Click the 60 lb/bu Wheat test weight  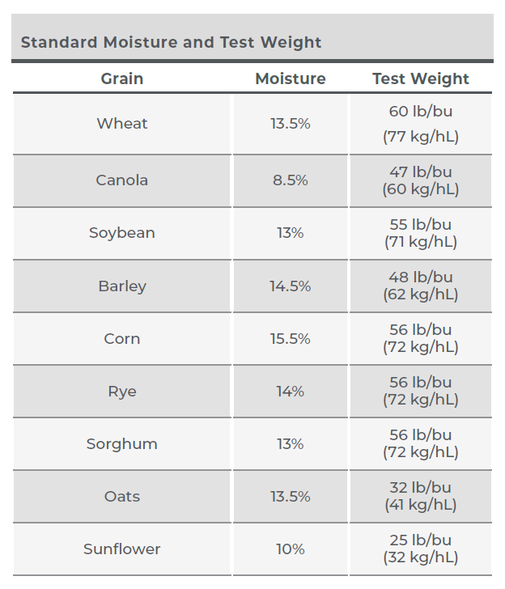pos(421,111)
